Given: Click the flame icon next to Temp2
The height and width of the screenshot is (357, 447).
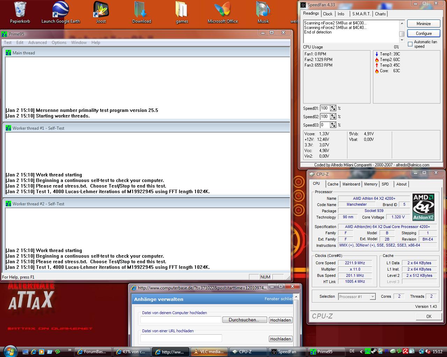Looking at the screenshot, I should pyautogui.click(x=377, y=60).
